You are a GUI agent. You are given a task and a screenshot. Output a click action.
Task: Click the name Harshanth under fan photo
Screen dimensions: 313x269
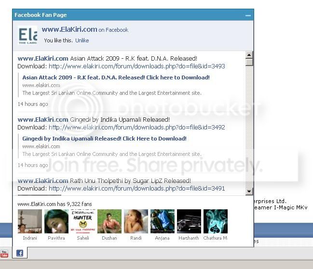point(189,238)
